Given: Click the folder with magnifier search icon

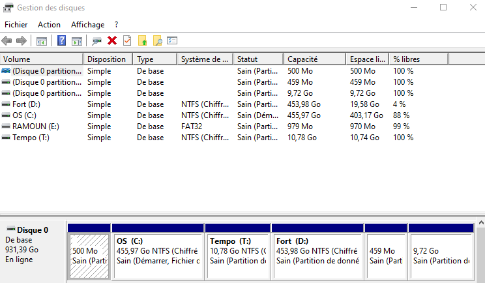Looking at the screenshot, I should tap(157, 40).
